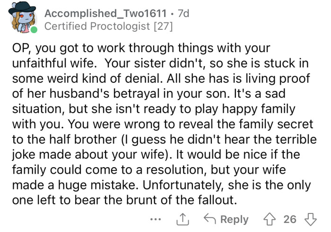Select the Certified Proctologist [27] flair
This screenshot has width=331, height=232.
[x=108, y=27]
